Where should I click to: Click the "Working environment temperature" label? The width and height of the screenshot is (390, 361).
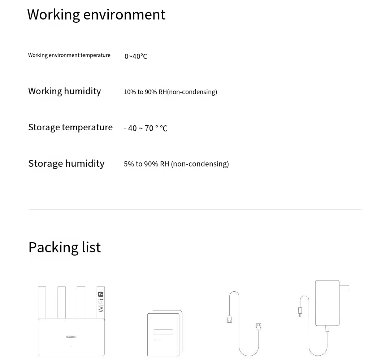tap(69, 55)
